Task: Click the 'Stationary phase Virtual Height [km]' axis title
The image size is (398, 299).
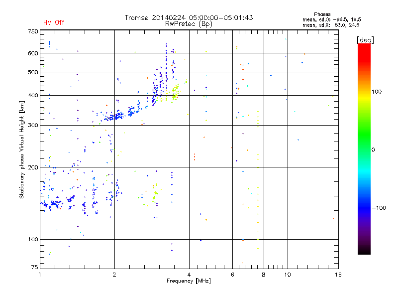Action: click(x=22, y=149)
